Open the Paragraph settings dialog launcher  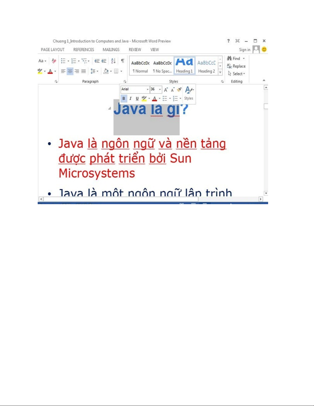[125, 81]
